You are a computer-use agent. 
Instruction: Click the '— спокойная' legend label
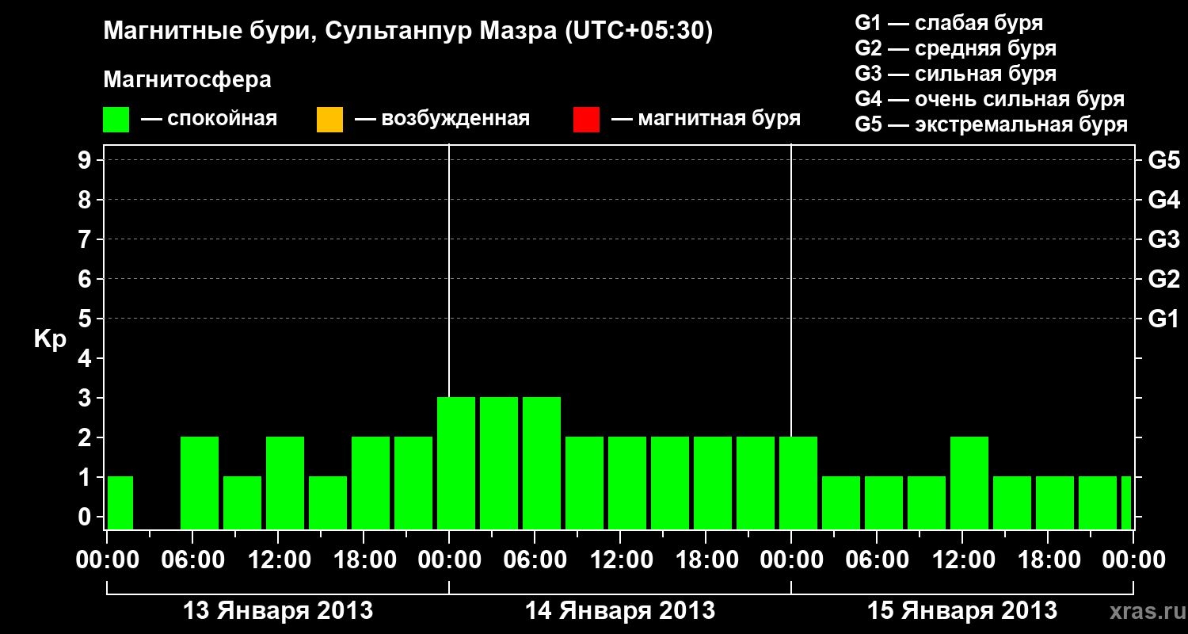click(208, 120)
